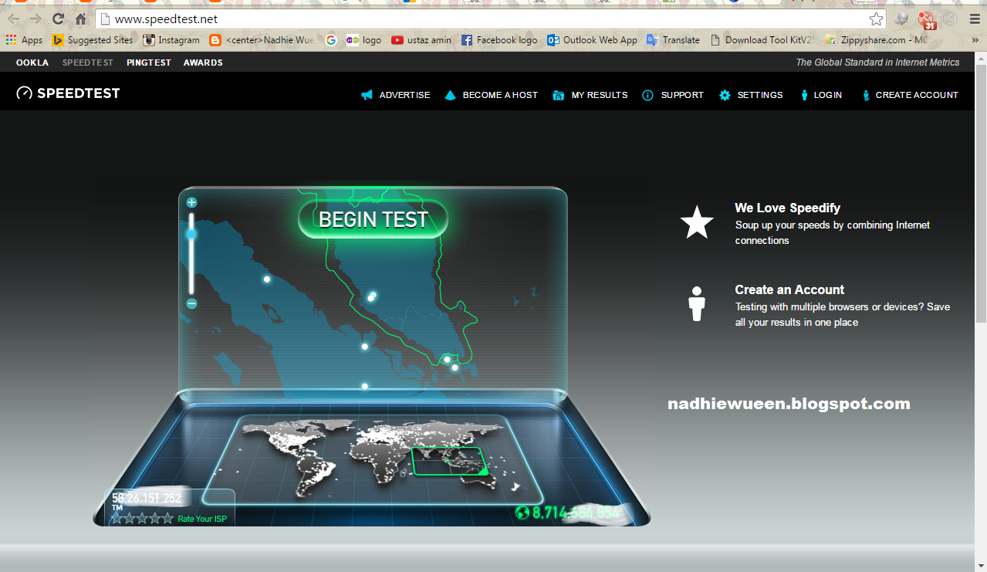This screenshot has height=572, width=987.
Task: Click the highlighted region on world map
Action: (x=448, y=461)
